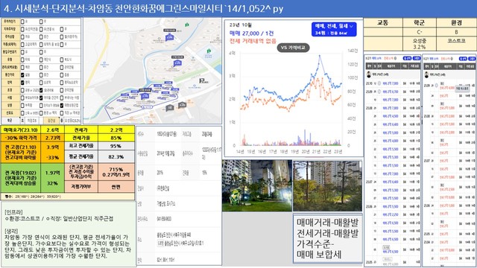Image resolution: width=477 pixels, height=268 pixels.
Task: Select the topmost blue apartment marker on map
Action: click(x=169, y=37)
